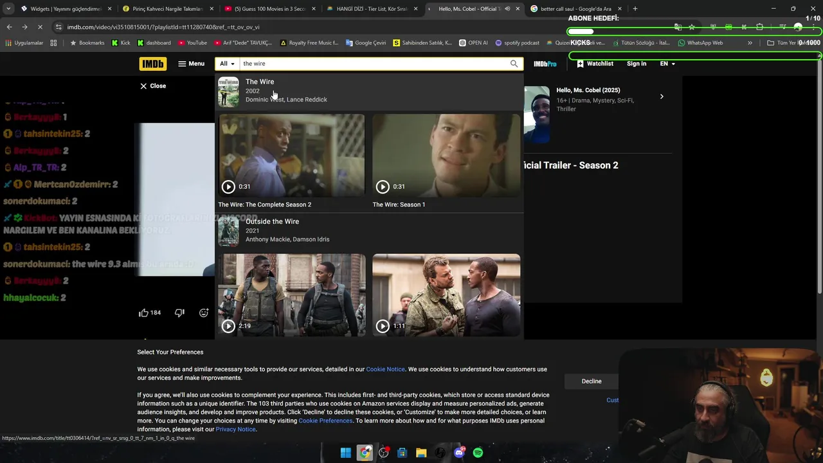The width and height of the screenshot is (823, 463).
Task: Open Discord from the taskbar
Action: click(459, 453)
